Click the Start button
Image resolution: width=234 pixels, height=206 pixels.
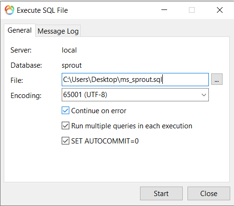(161, 194)
